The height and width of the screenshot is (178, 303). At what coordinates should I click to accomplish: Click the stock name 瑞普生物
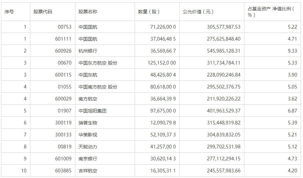point(88,123)
